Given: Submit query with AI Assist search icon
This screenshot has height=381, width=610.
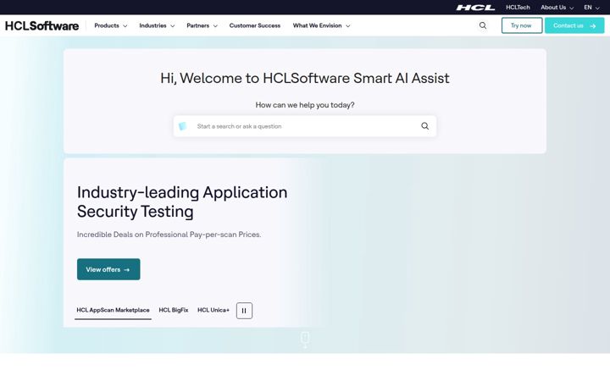Looking at the screenshot, I should pos(424,126).
